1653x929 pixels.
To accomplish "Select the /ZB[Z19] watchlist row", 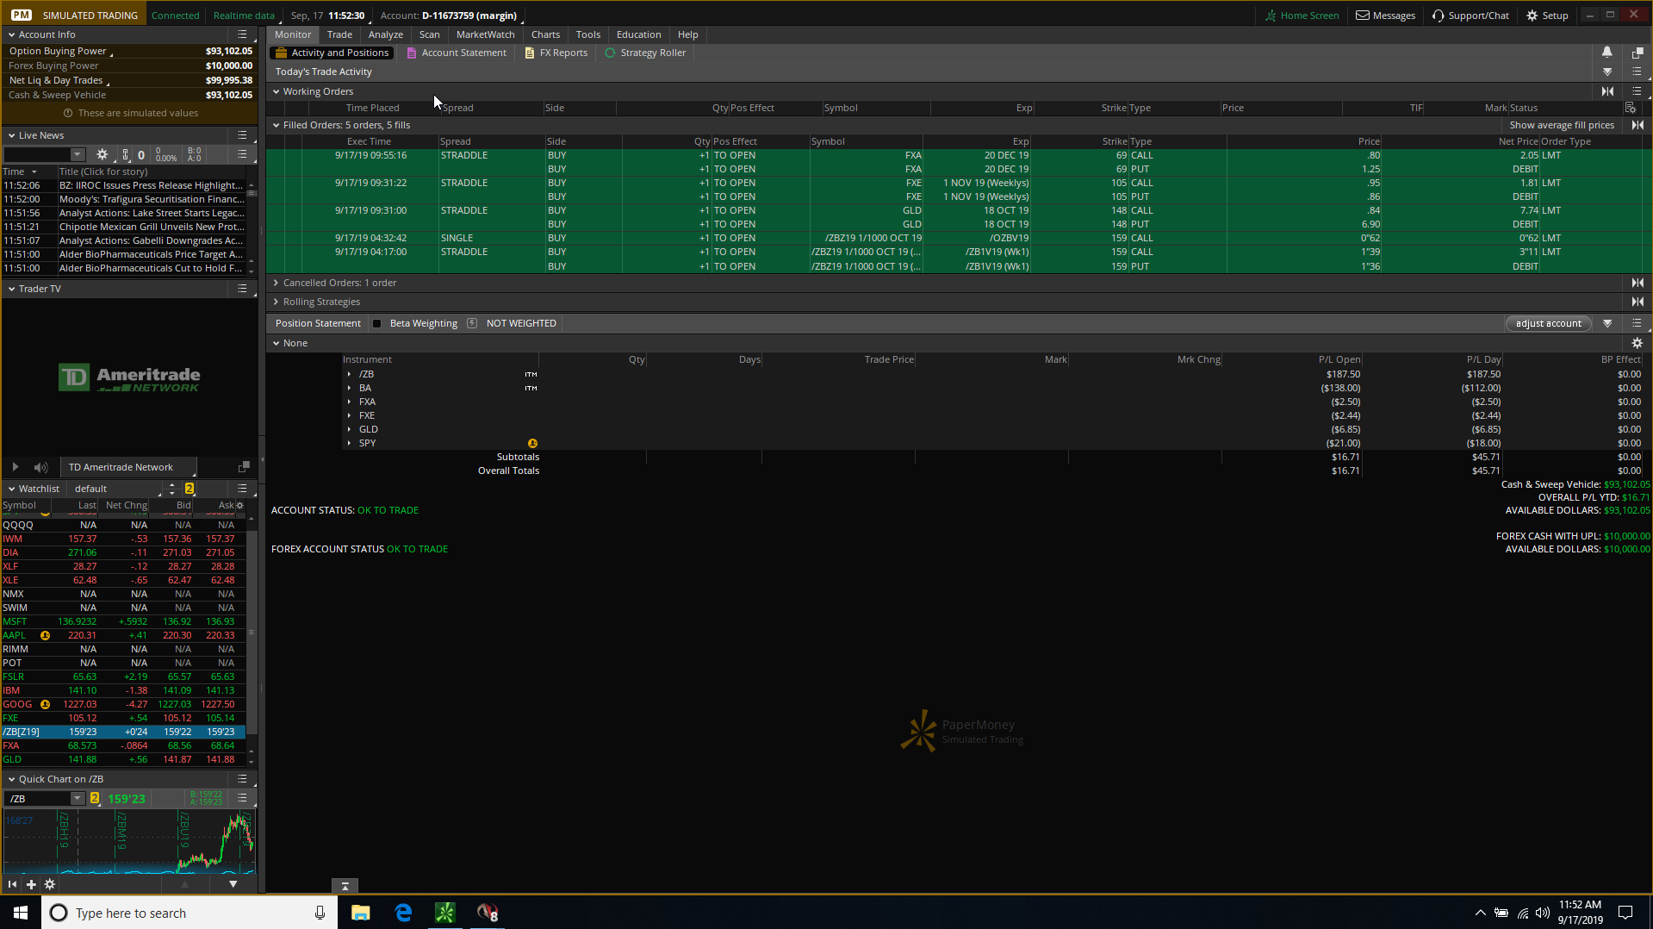I will (x=123, y=732).
